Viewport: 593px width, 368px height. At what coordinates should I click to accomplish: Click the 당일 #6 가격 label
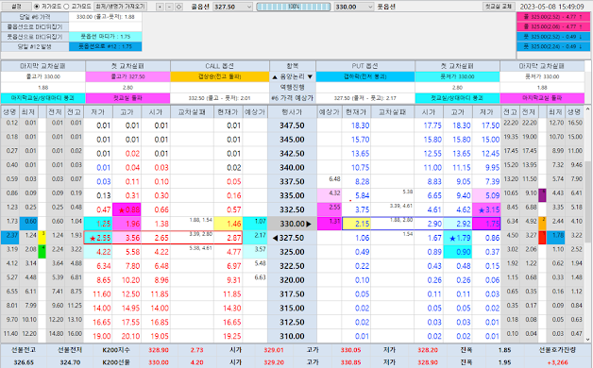pos(34,17)
